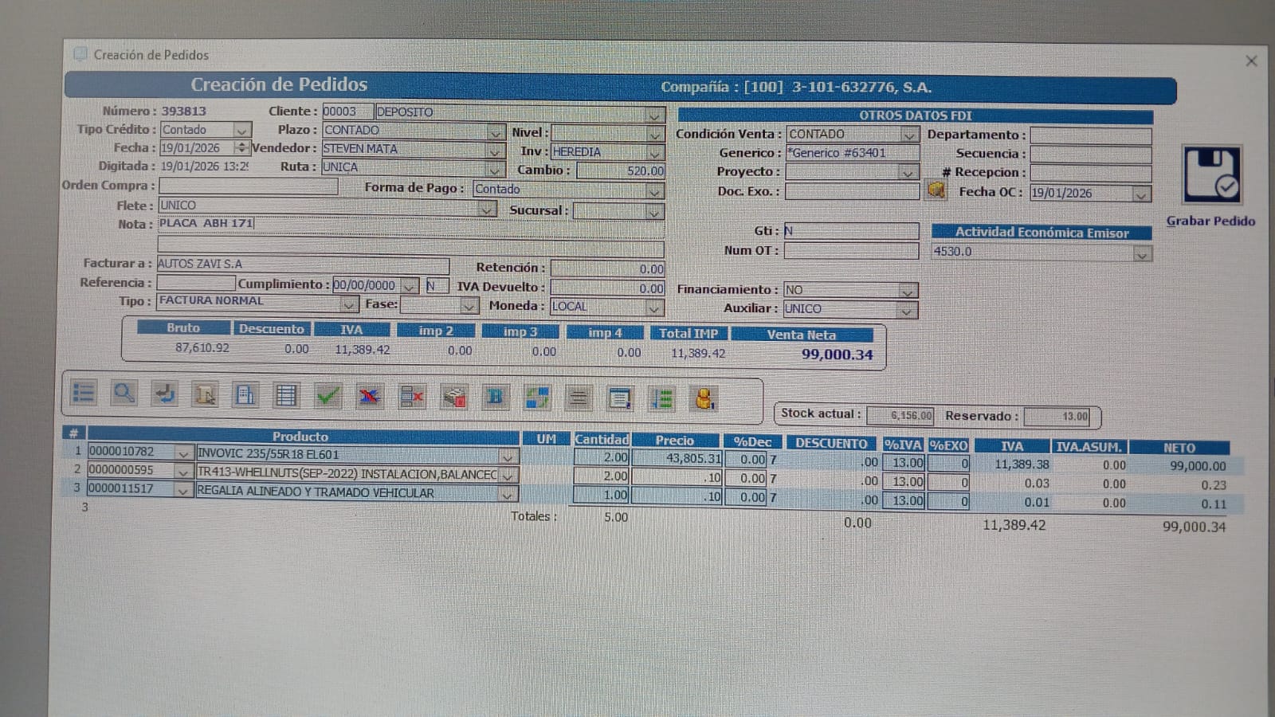
Task: Click the blue return arrow toolbar icon
Action: (x=164, y=394)
